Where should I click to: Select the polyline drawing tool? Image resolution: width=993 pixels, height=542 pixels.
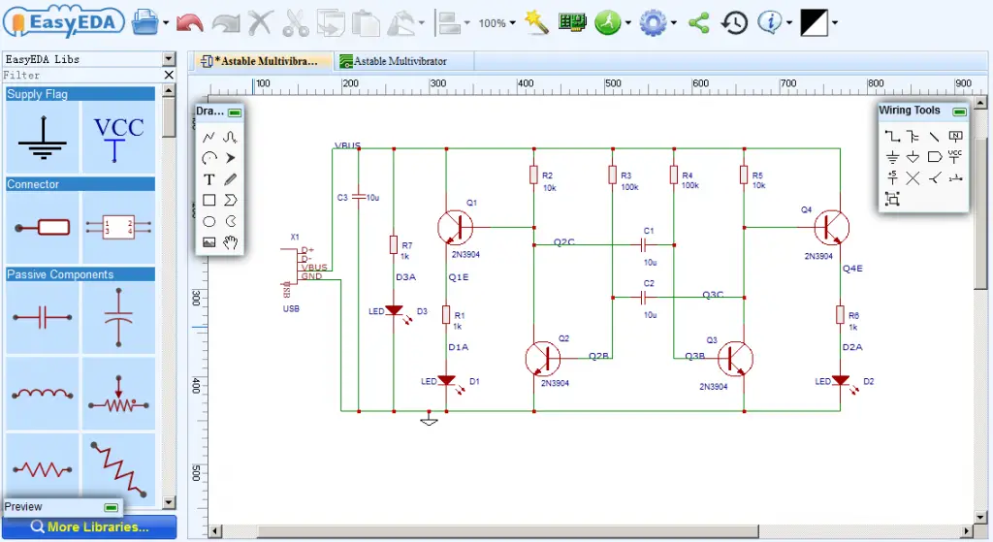[209, 137]
